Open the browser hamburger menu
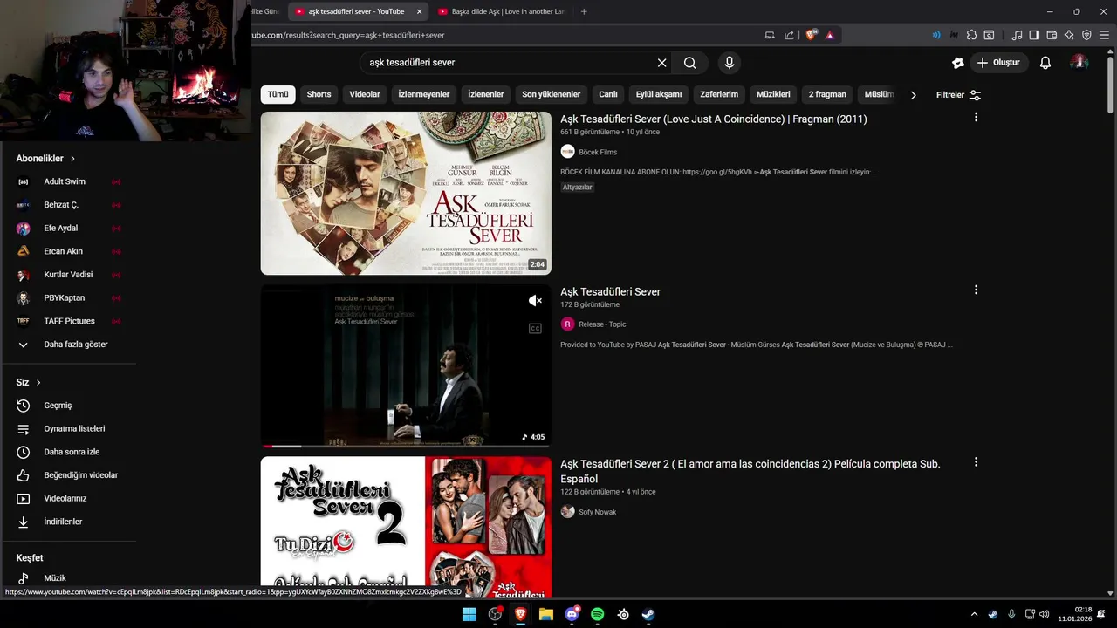 tap(1104, 35)
